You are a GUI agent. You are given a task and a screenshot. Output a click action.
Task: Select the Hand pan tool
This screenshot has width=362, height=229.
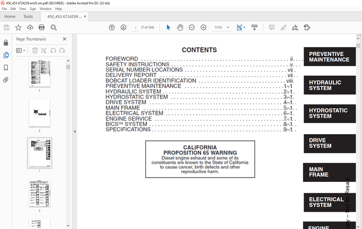pos(180,27)
